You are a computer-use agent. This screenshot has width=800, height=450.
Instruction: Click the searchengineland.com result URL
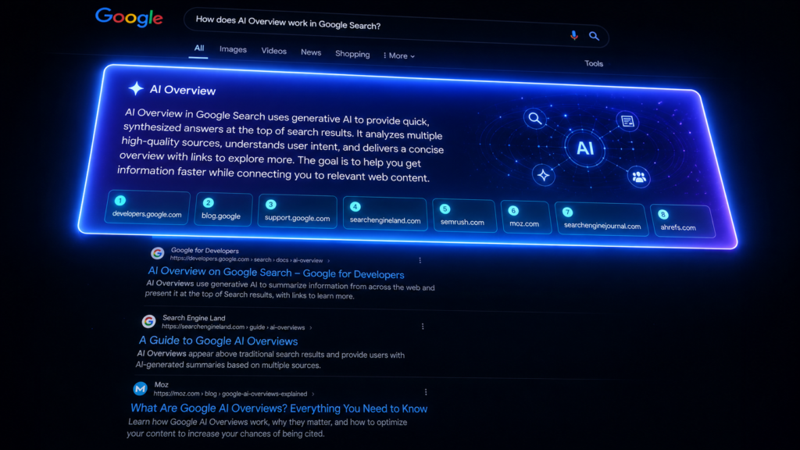(x=233, y=327)
